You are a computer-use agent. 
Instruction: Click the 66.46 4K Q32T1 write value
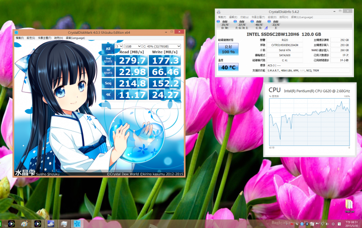pyautogui.click(x=165, y=72)
